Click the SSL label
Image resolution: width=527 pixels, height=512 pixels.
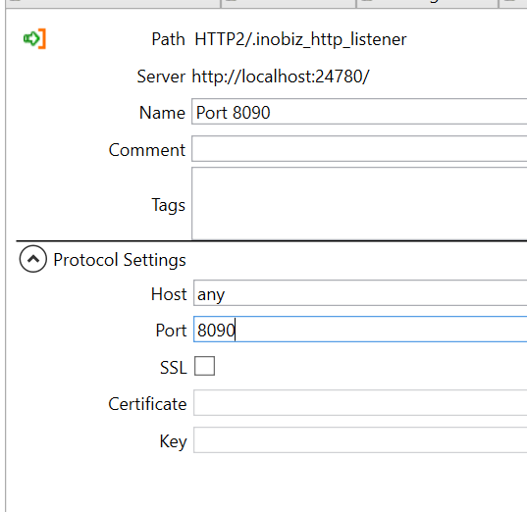(174, 367)
